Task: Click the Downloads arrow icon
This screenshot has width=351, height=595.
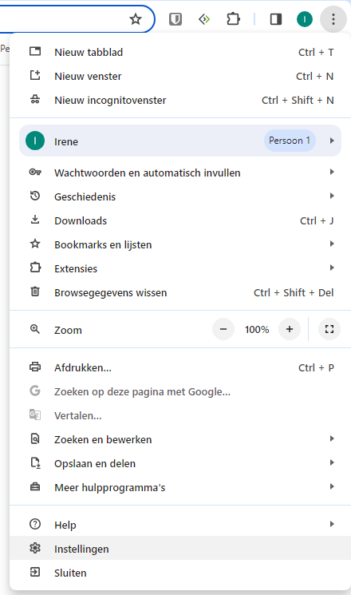Action: point(35,220)
